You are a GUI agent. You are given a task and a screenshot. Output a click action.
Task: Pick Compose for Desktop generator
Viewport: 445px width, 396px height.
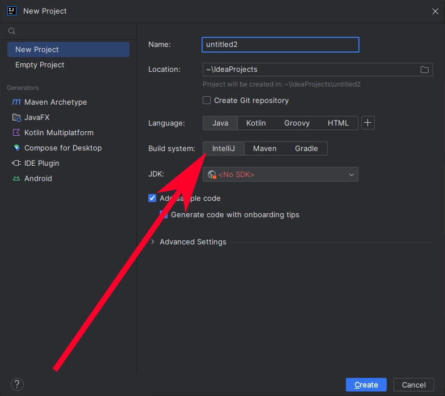[x=57, y=148]
